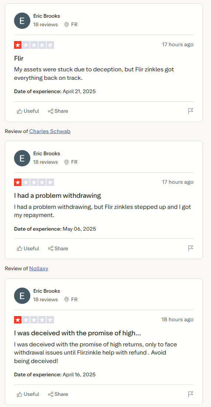Flag the "I was deceived" review
211x407 pixels.
pyautogui.click(x=191, y=394)
